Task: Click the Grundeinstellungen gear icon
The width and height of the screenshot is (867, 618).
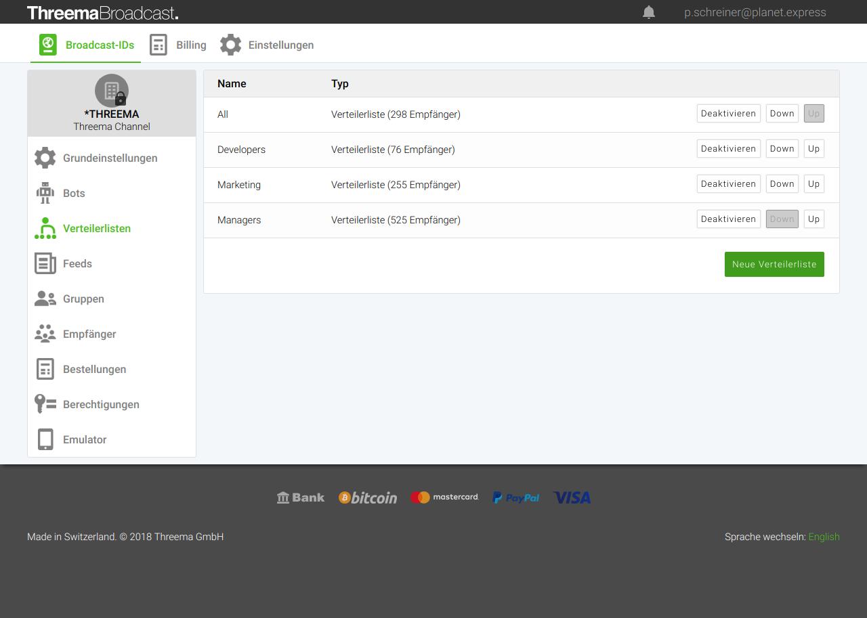Action: 45,158
